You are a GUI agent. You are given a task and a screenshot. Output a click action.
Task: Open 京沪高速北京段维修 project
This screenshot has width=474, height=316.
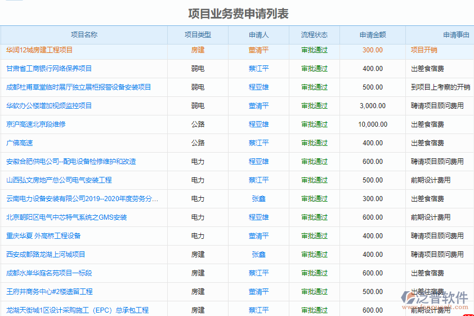35,124
